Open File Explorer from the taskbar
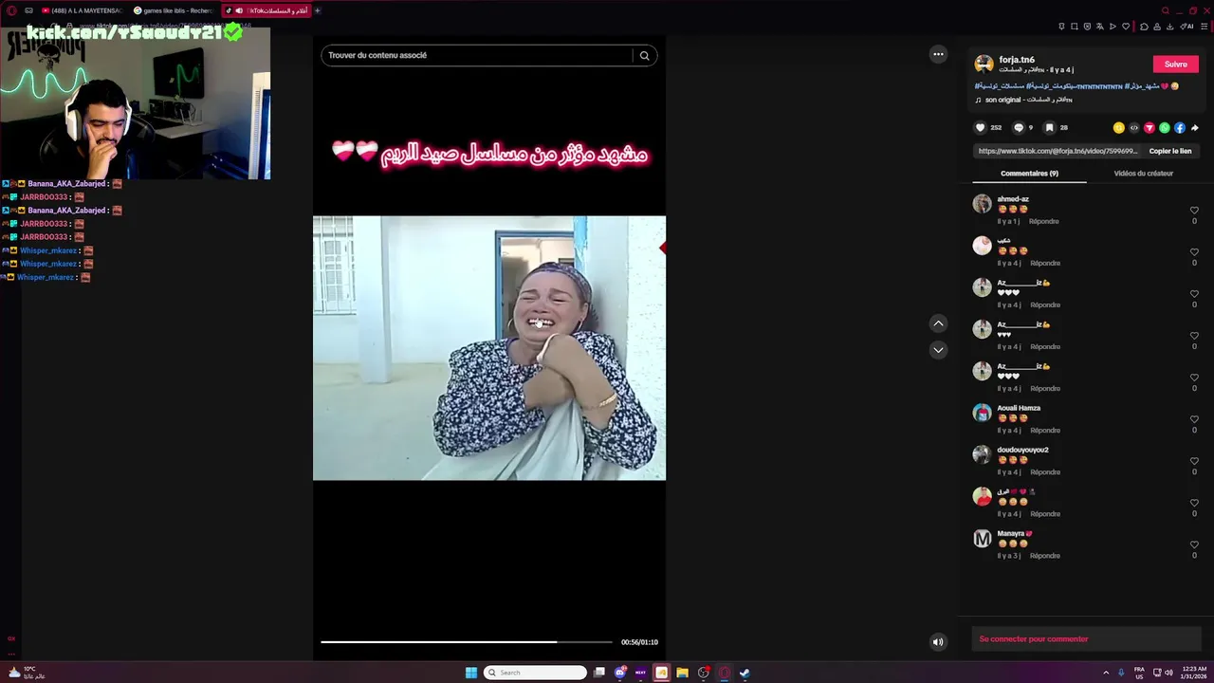The width and height of the screenshot is (1214, 683). tap(682, 673)
